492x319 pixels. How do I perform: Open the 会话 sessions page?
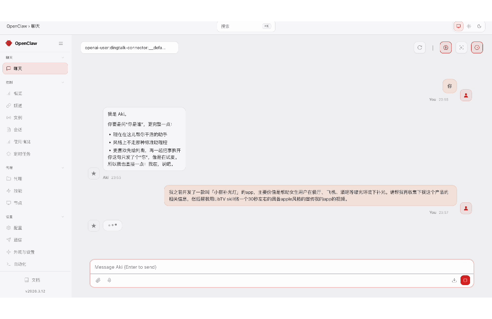(35, 130)
